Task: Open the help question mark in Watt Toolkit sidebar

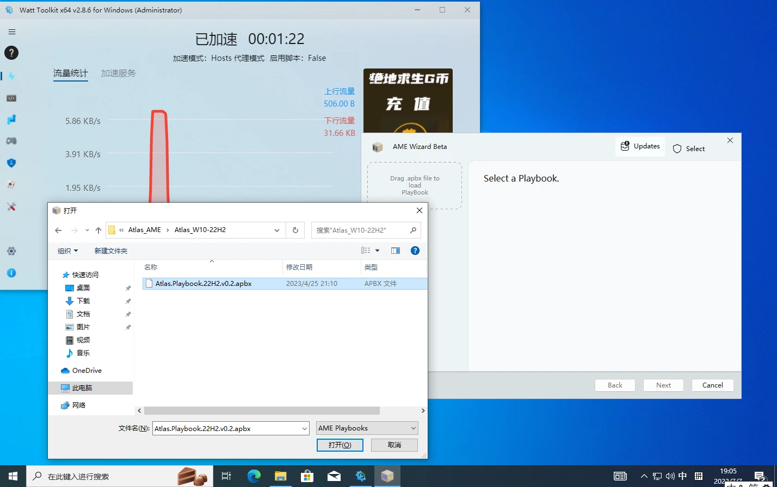Action: pyautogui.click(x=11, y=53)
